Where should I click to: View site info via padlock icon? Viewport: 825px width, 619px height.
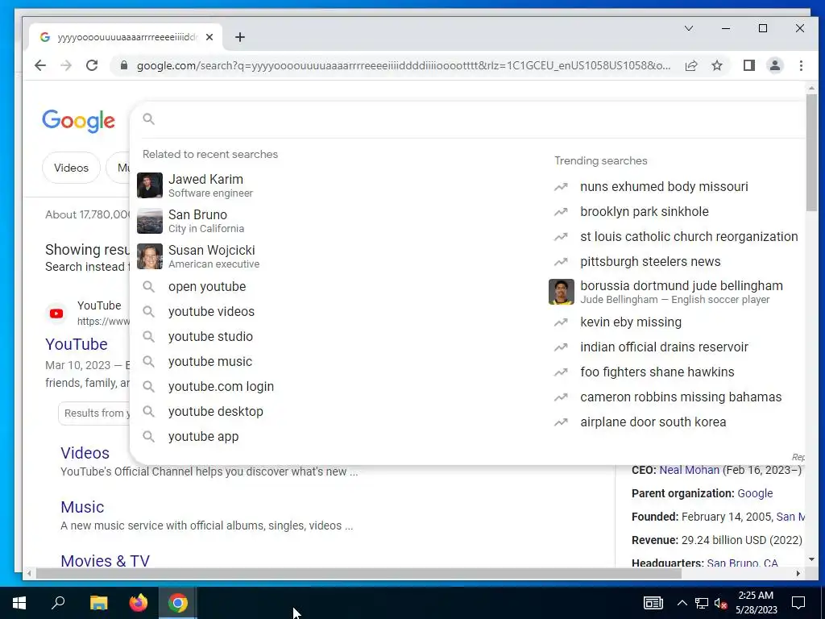123,65
